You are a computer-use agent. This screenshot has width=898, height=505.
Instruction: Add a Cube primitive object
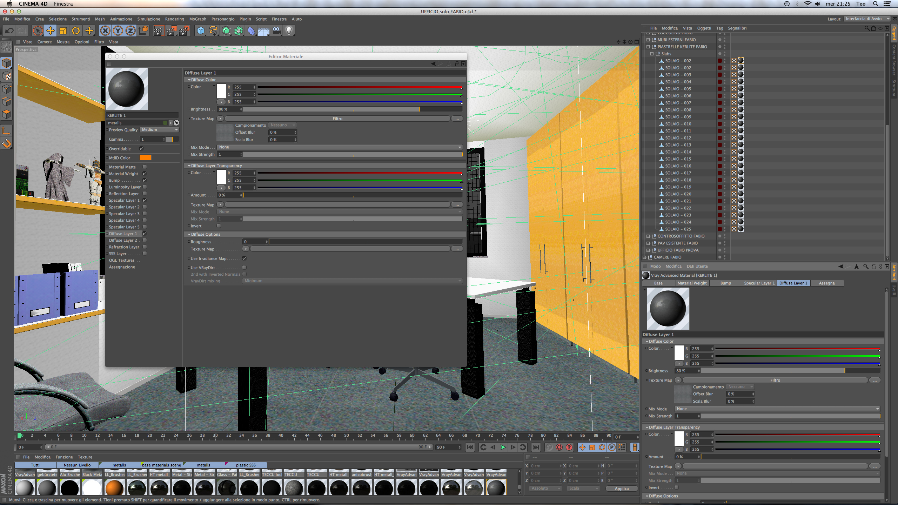(x=201, y=31)
